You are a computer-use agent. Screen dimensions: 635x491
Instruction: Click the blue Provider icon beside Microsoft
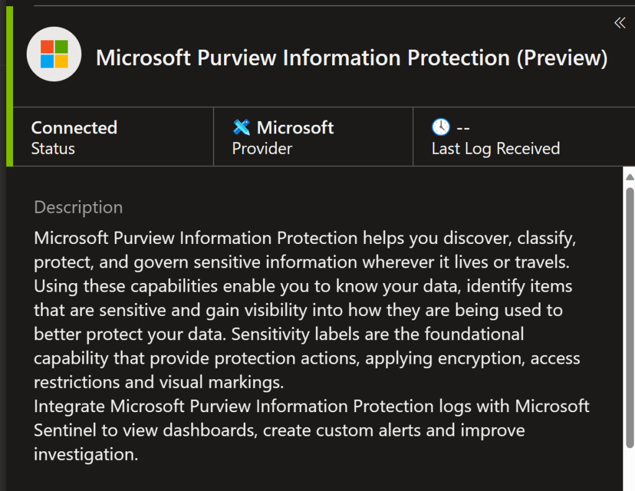241,127
